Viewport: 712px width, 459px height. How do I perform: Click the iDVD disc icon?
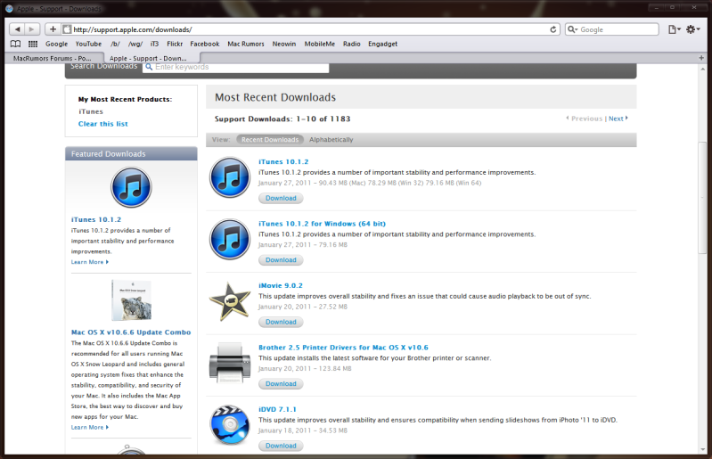coord(230,424)
